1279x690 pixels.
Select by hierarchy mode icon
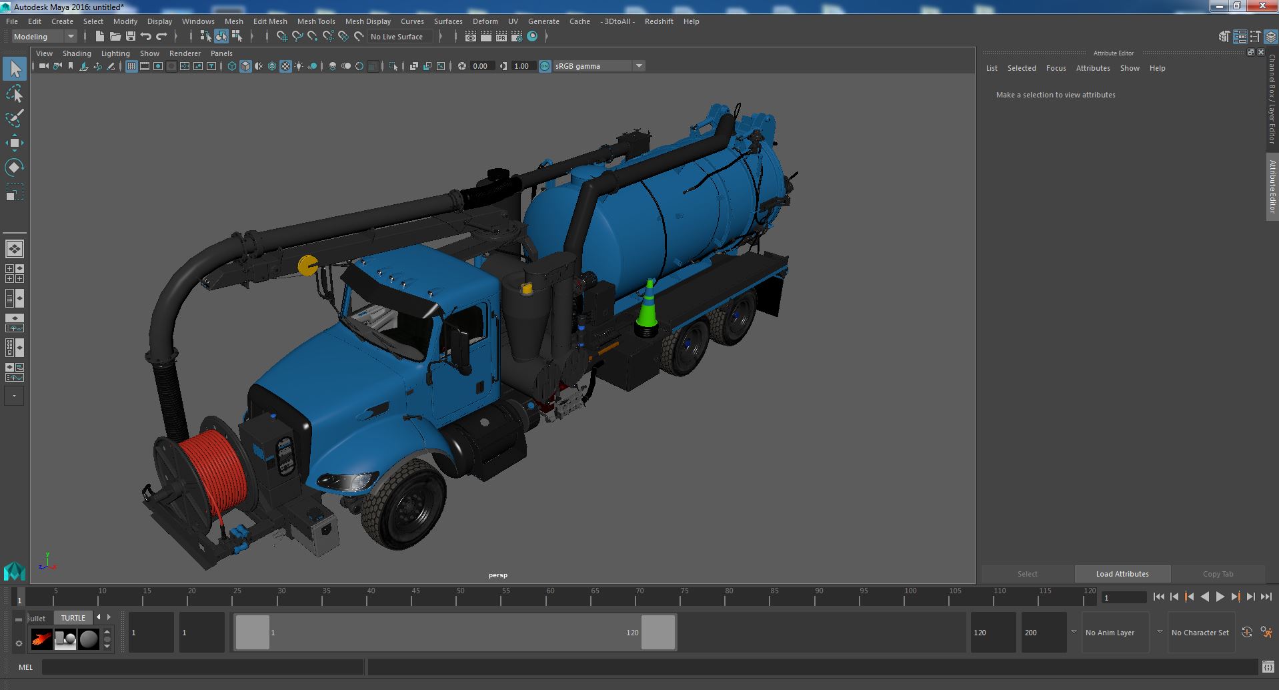[x=205, y=37]
